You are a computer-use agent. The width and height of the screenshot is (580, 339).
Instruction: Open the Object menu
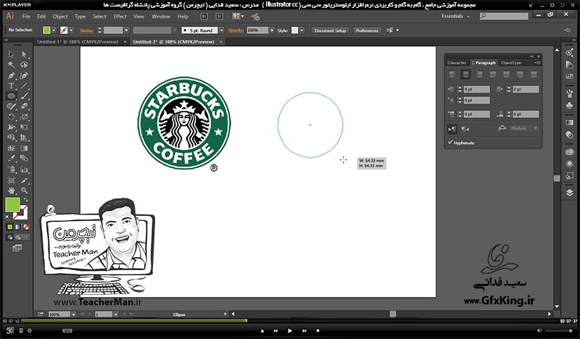pos(60,16)
